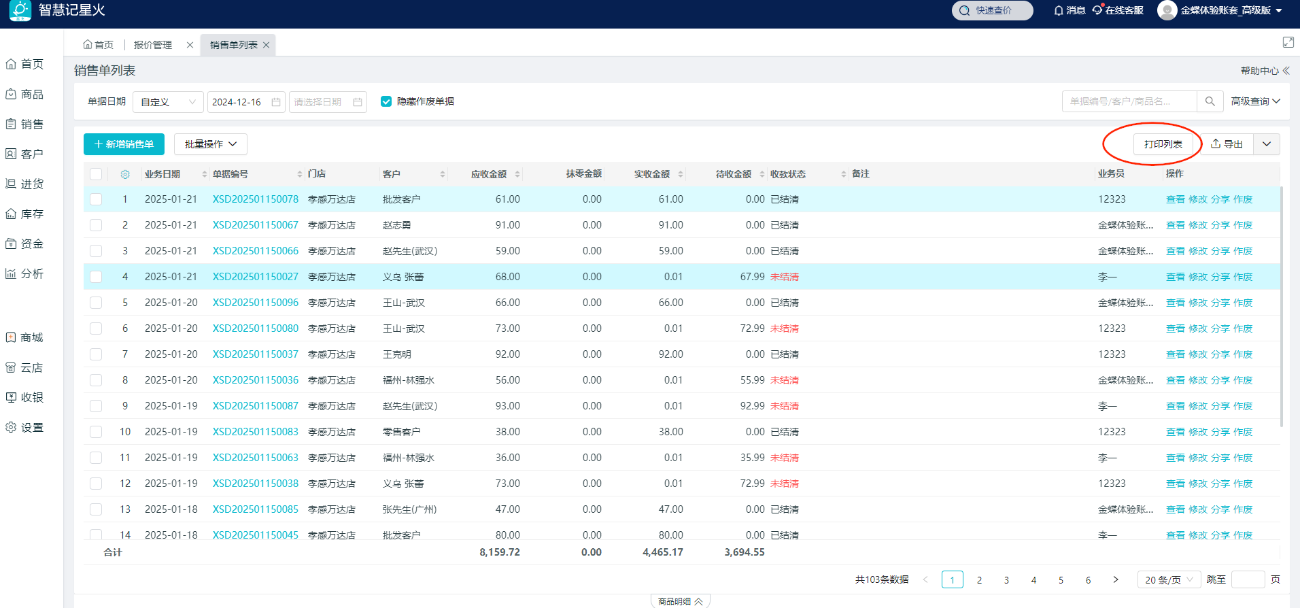Go to page 4
This screenshot has height=608, width=1300.
(x=1033, y=579)
